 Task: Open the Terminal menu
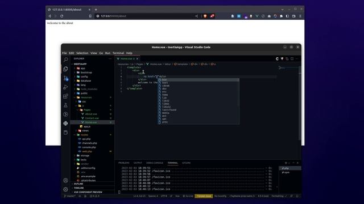[118, 53]
